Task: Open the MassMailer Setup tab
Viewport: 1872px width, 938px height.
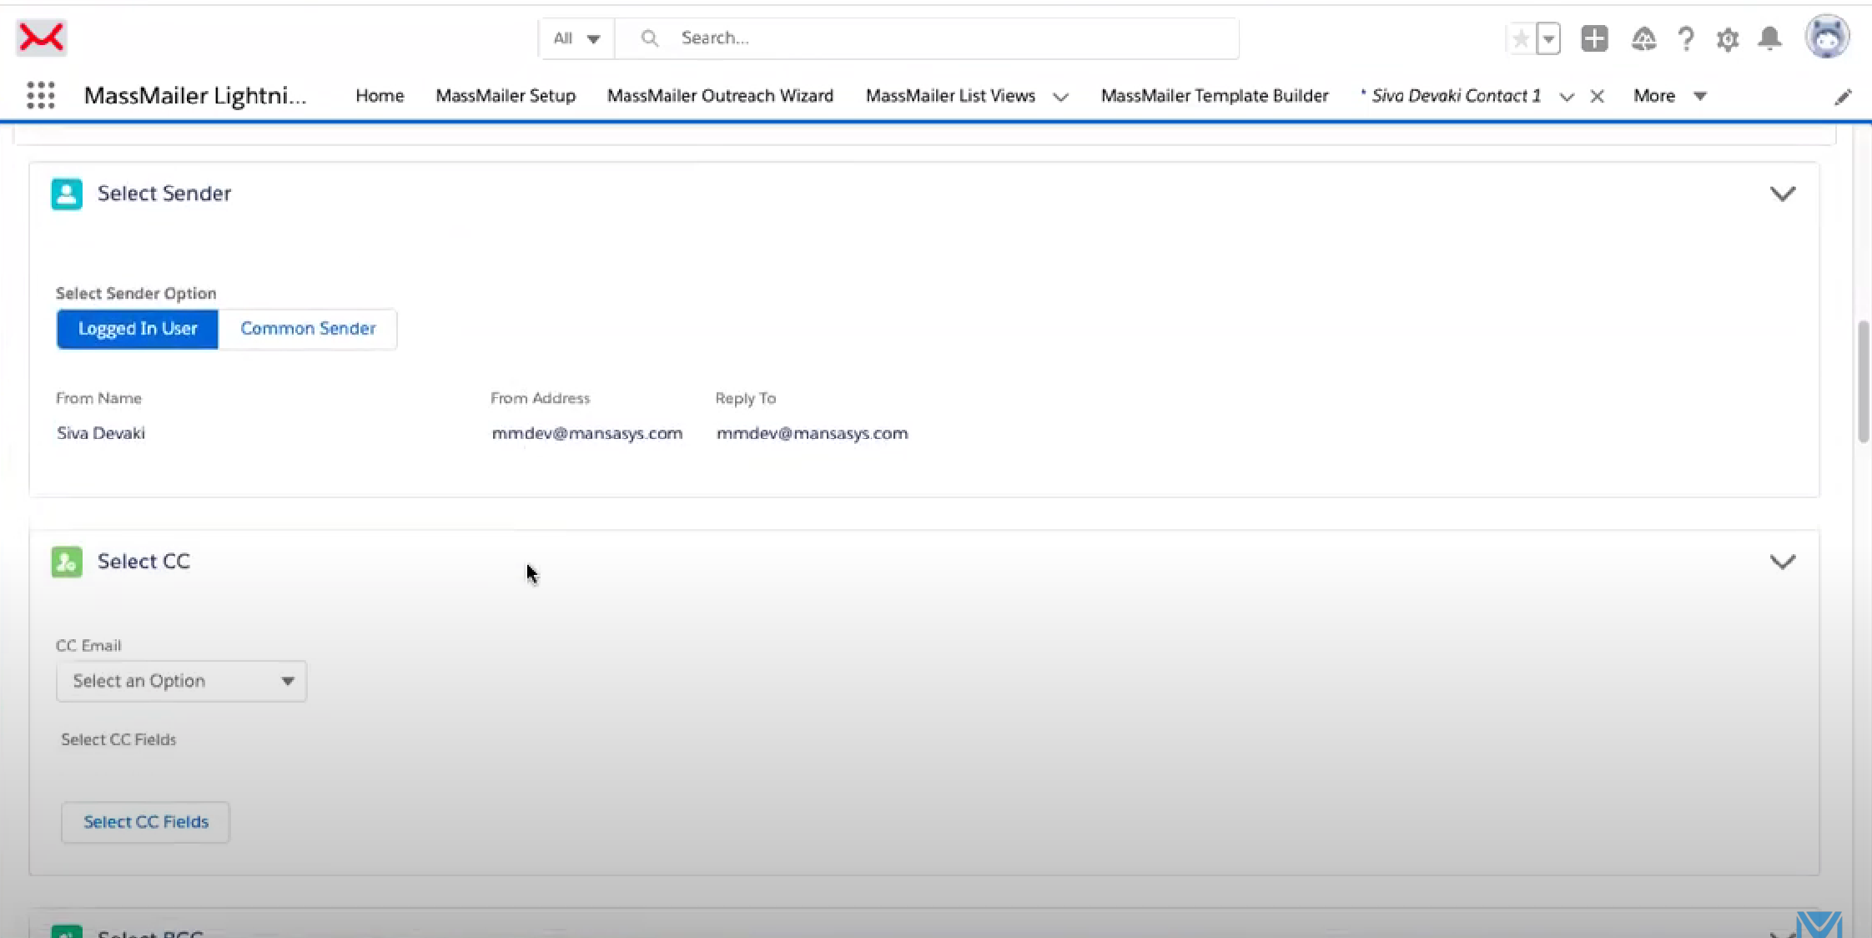Action: pos(506,96)
